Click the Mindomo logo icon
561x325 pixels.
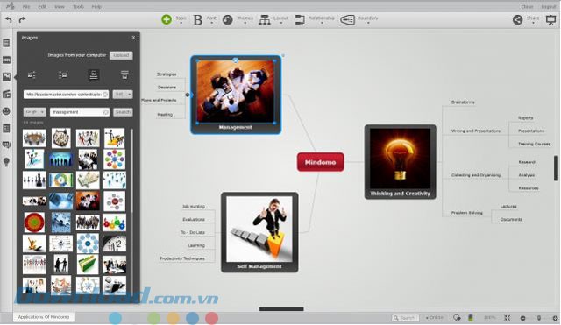[x=11, y=6]
